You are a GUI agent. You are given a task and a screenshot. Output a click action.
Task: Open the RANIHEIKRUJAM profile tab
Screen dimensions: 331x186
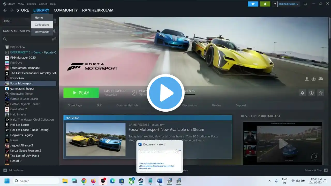98,10
